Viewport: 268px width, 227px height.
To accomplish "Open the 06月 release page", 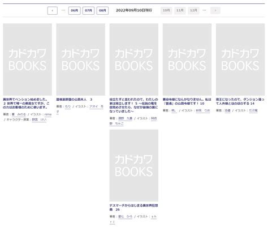I will [75, 11].
